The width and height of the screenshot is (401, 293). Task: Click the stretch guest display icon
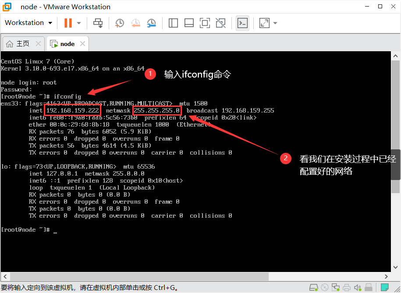264,23
